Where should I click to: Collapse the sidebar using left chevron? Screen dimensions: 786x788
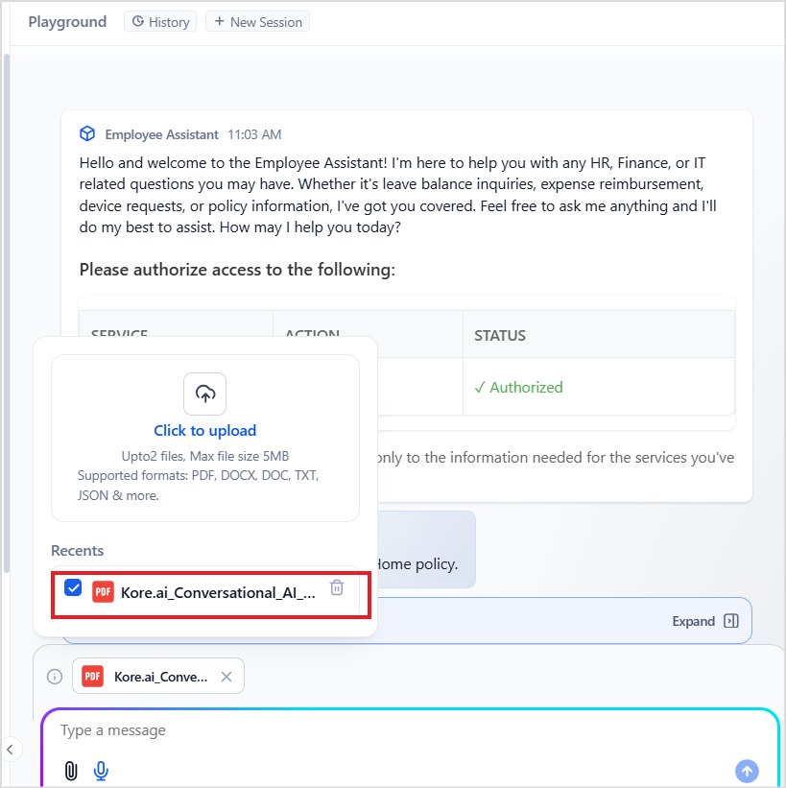[10, 750]
